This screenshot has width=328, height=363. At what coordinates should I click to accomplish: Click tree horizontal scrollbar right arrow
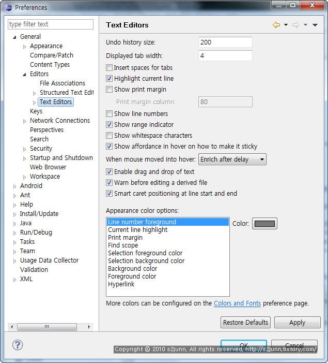coord(89,327)
